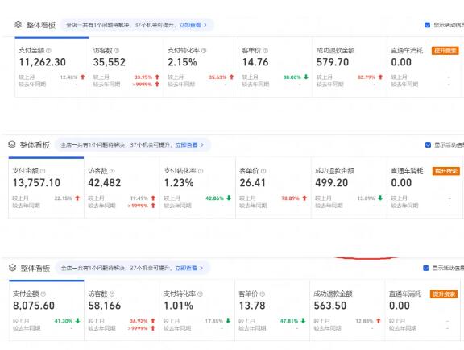Screen dimensions: 464x350
Task: Click orange 提升搜索 button in the 563.50 row
Action: 444,294
